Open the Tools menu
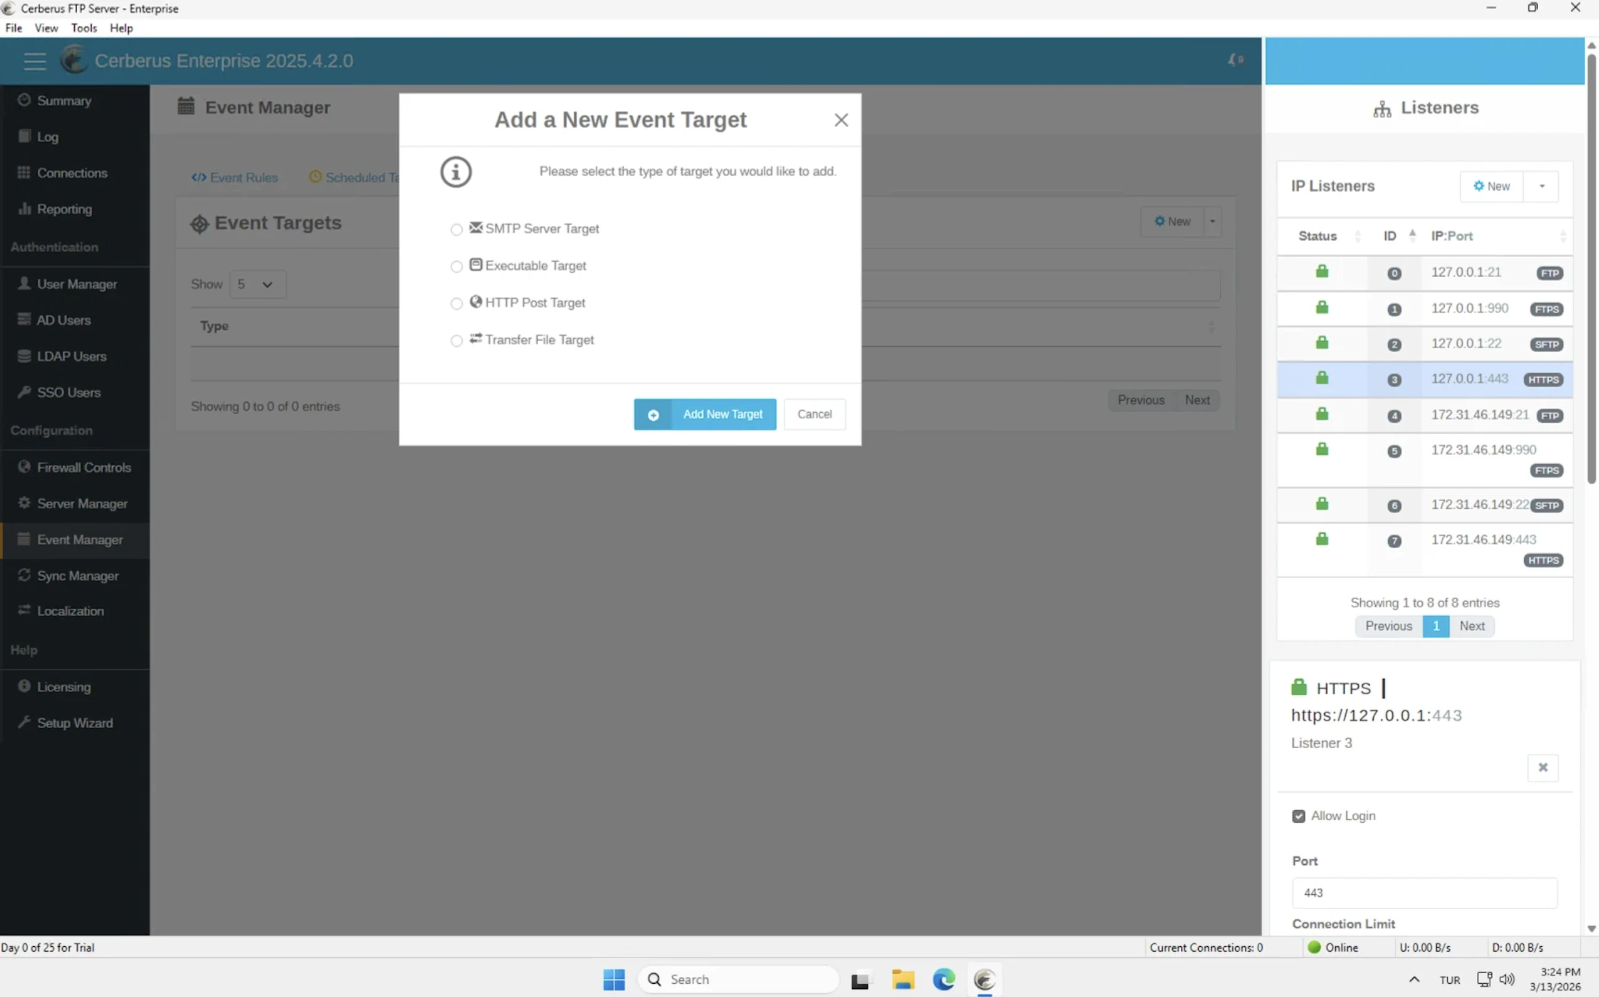Image resolution: width=1599 pixels, height=997 pixels. (84, 28)
